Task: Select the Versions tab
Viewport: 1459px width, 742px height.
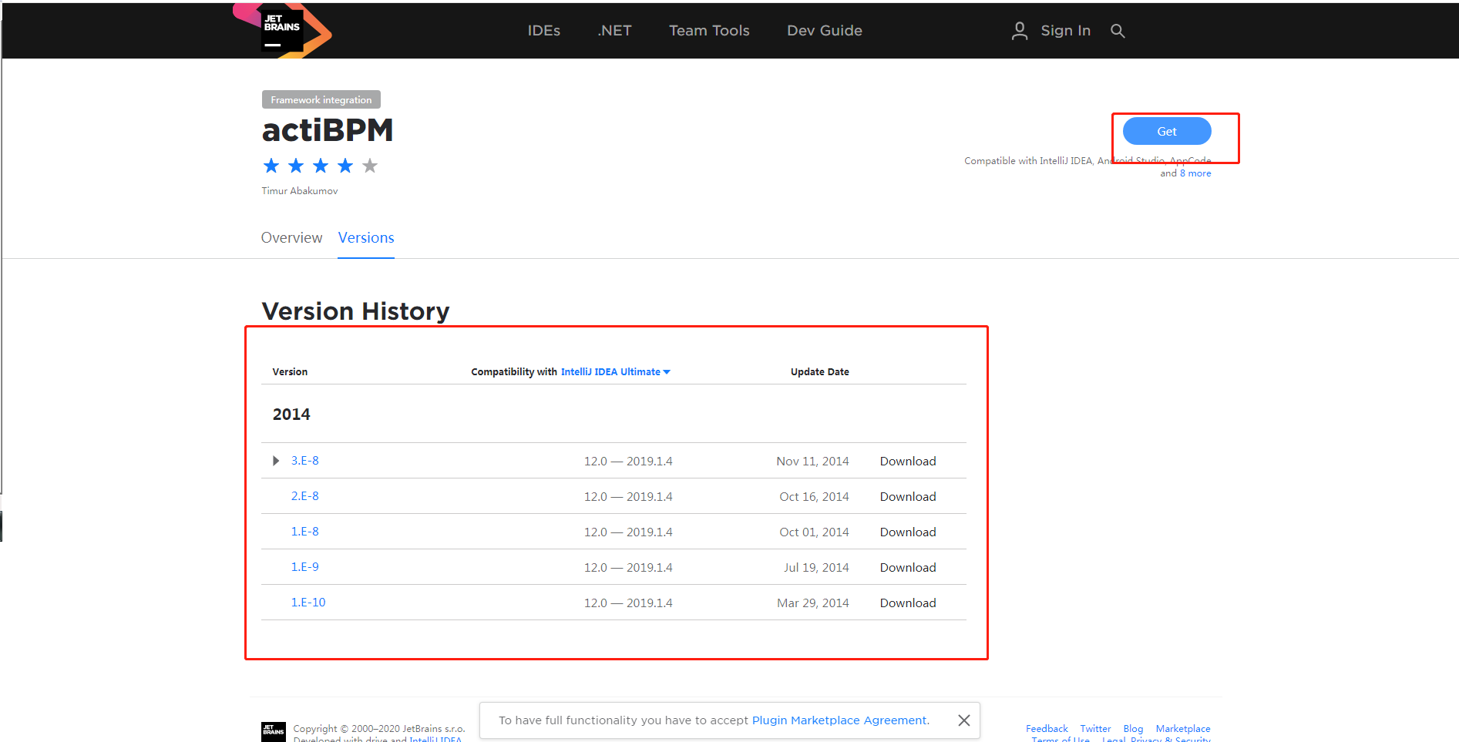Action: tap(366, 238)
